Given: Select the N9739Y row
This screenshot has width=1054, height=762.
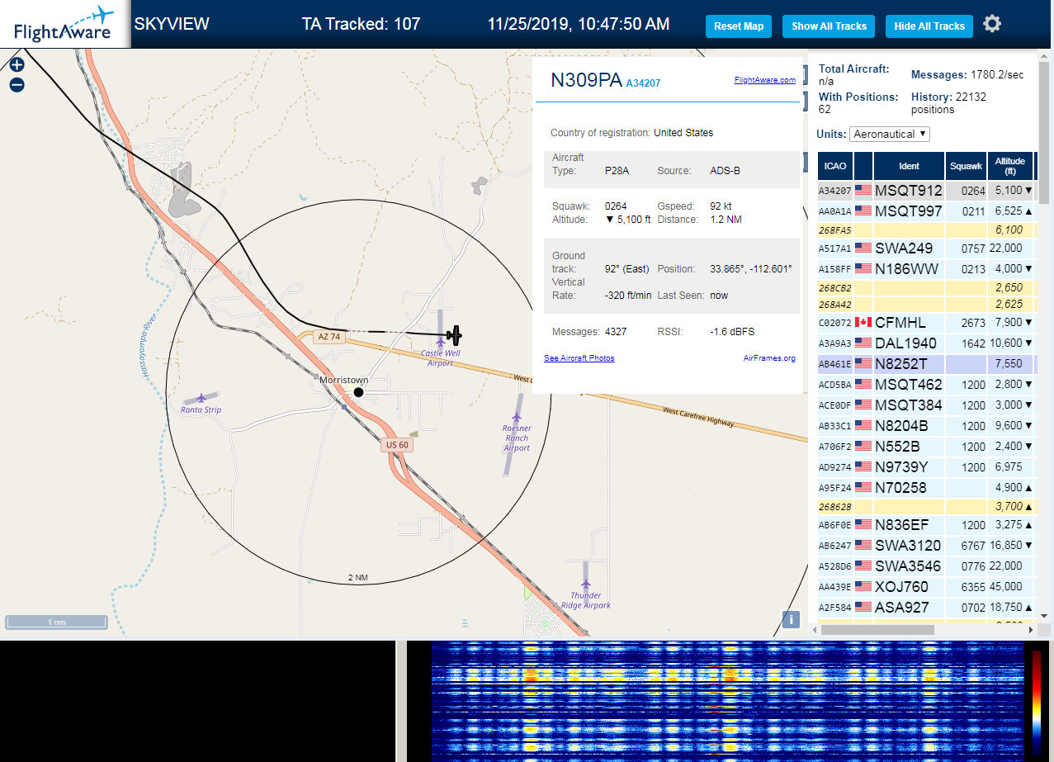Looking at the screenshot, I should tap(926, 466).
